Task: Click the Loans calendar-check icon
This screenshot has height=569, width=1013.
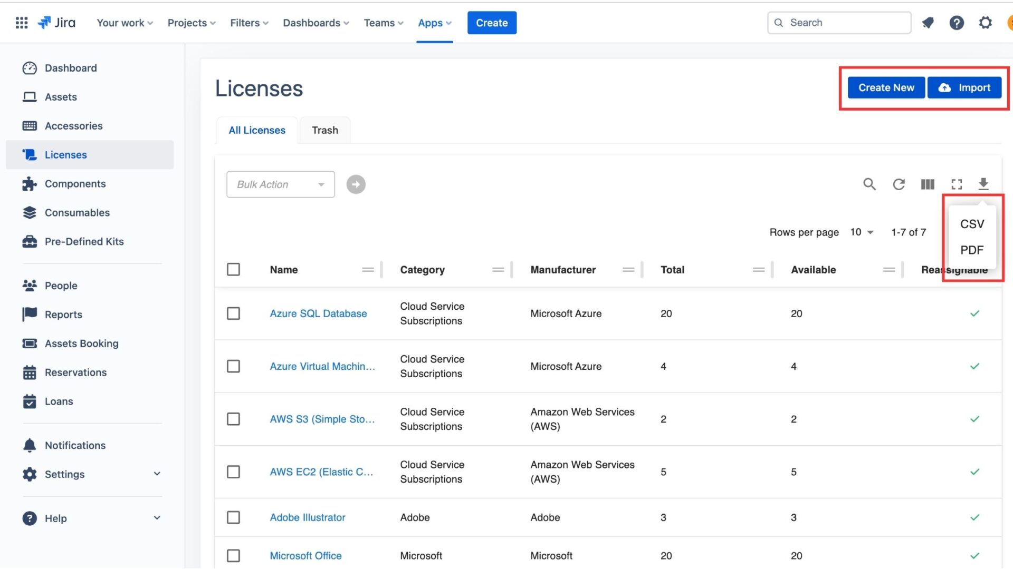Action: (x=30, y=401)
